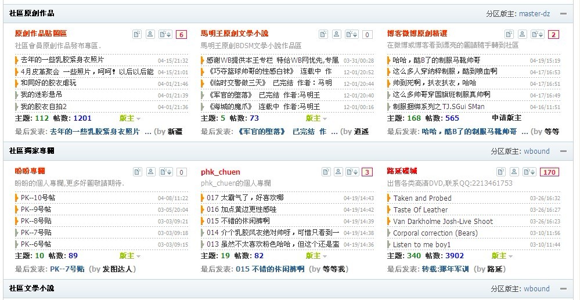Open last post link 转载:那年军训
This screenshot has height=300, width=580.
(445, 269)
